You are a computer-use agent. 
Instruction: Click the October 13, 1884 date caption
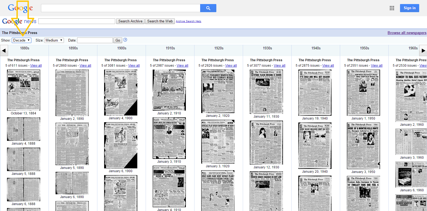click(23, 113)
